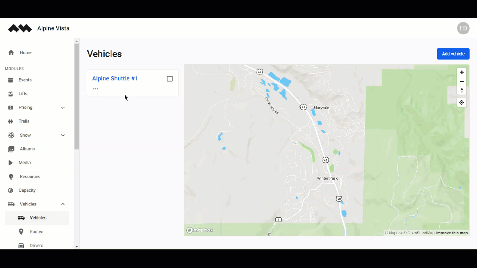
Task: Open the Improve this map link
Action: [452, 233]
